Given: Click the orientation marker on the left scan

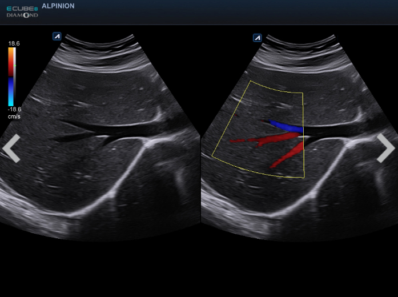Looking at the screenshot, I should 57,37.
